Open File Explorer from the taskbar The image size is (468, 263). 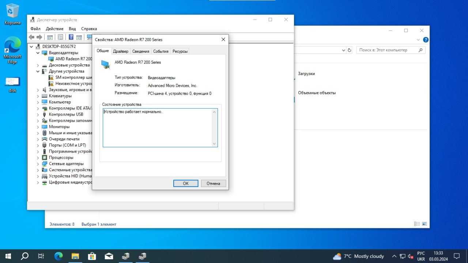[75, 256]
